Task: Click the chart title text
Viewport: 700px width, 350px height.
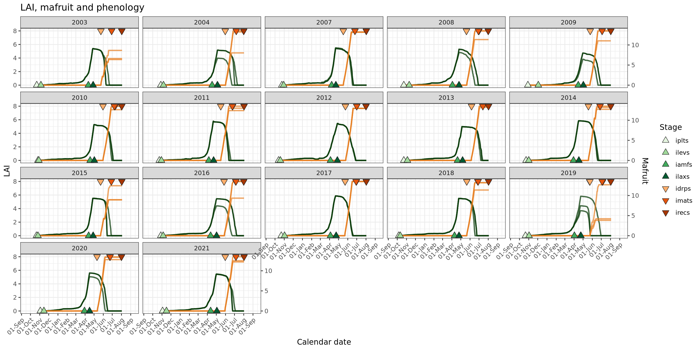Action: (x=82, y=7)
